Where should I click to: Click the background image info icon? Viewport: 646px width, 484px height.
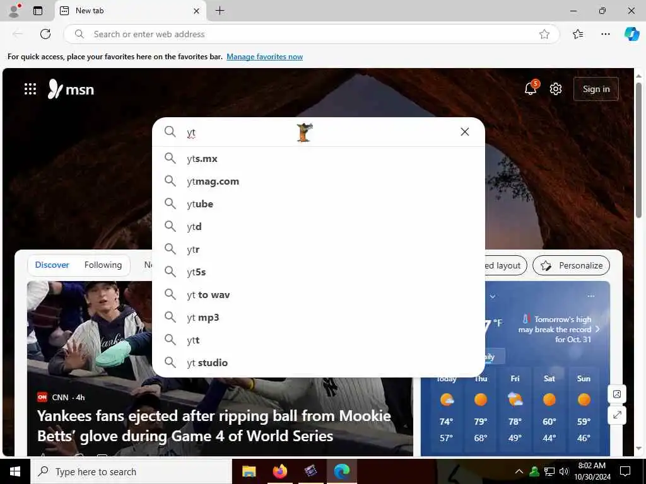tap(617, 395)
